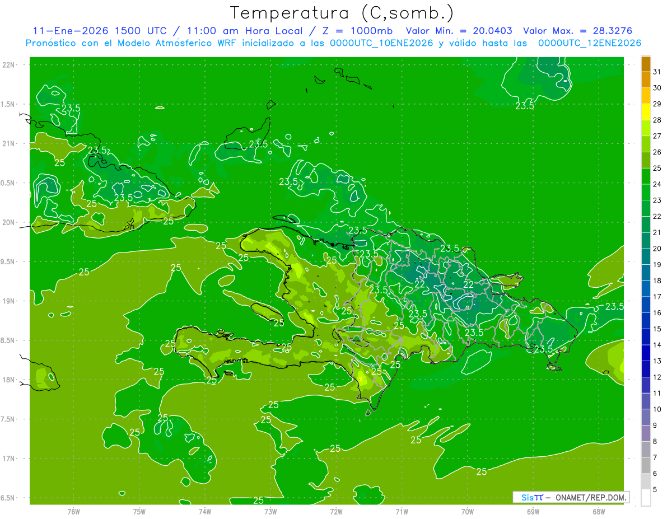Click the blue colorbar swatch between 16 and 17

point(646,305)
